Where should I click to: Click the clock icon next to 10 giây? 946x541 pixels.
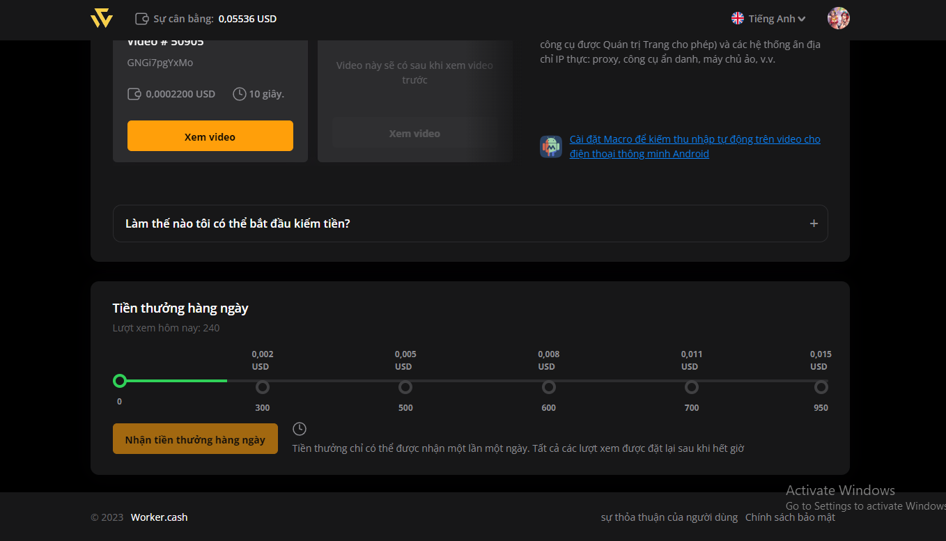coord(239,94)
